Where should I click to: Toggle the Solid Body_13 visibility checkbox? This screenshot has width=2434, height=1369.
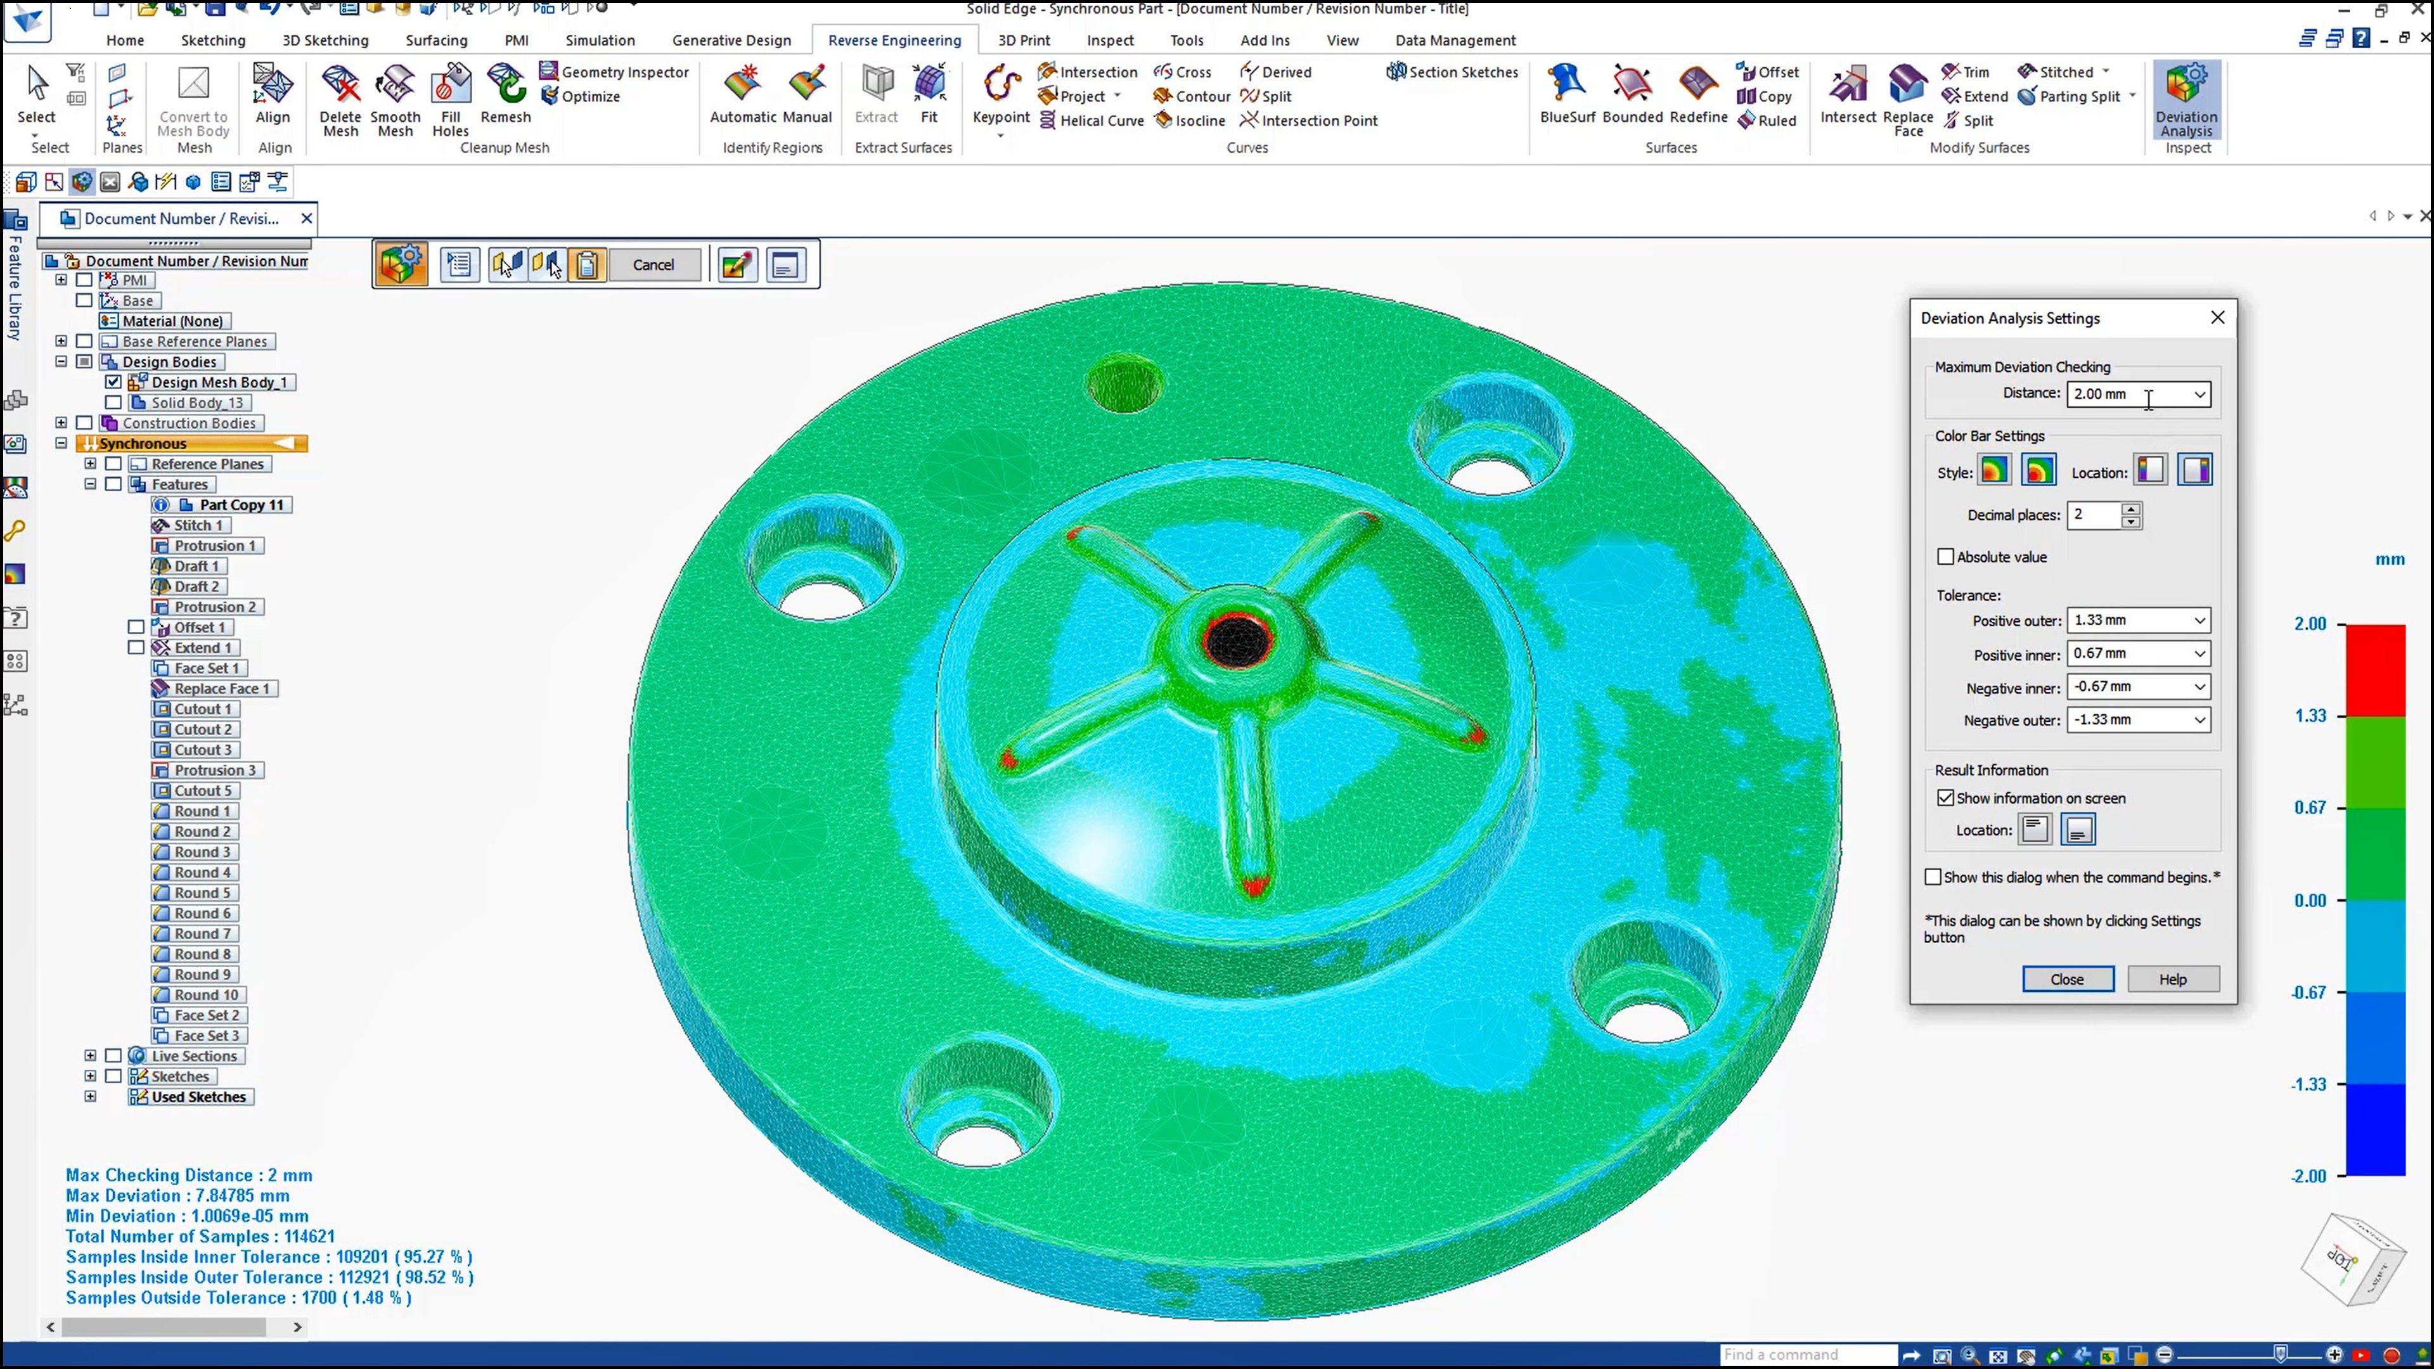113,402
